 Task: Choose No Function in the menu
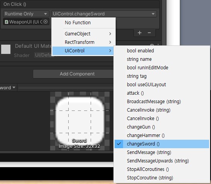[x=83, y=23]
